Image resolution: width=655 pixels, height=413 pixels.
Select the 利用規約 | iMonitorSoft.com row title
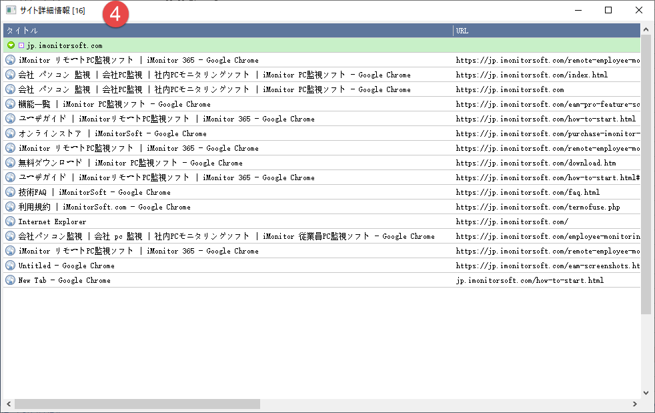(104, 207)
